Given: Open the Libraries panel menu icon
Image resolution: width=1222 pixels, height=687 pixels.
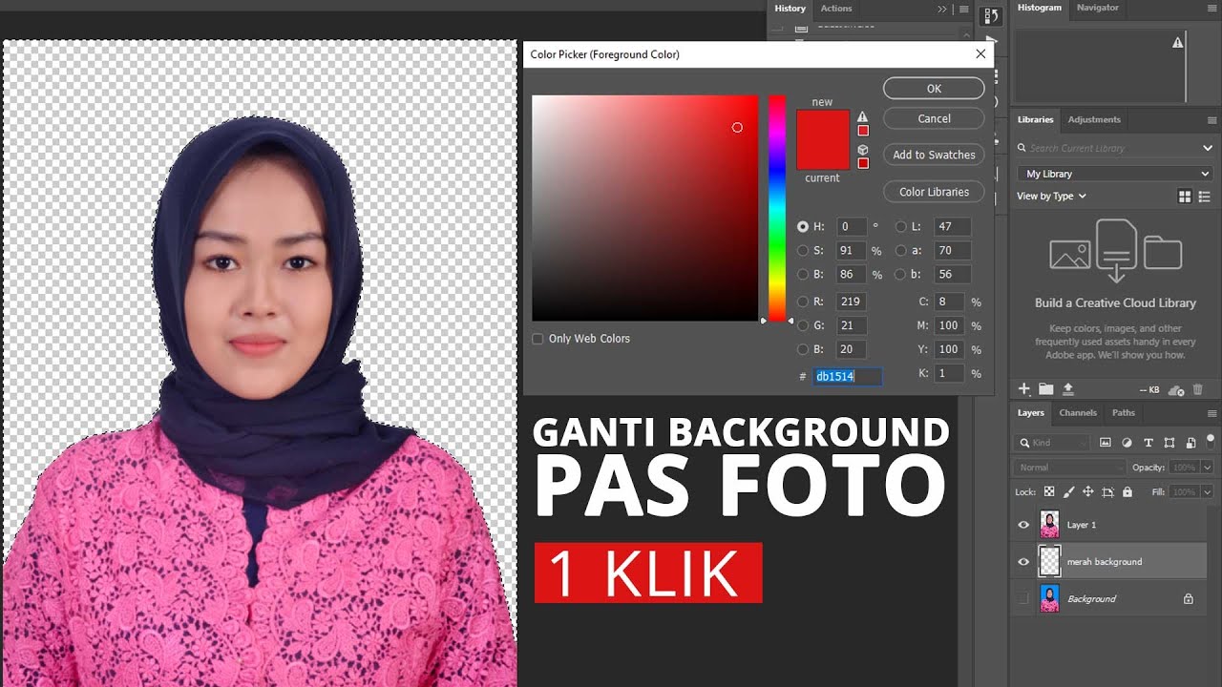Looking at the screenshot, I should pyautogui.click(x=1212, y=120).
